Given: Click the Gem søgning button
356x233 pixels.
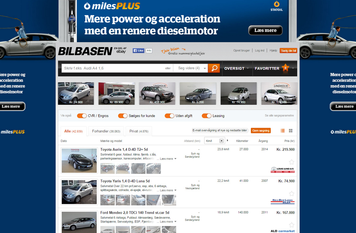Looking at the screenshot, I should [x=260, y=130].
